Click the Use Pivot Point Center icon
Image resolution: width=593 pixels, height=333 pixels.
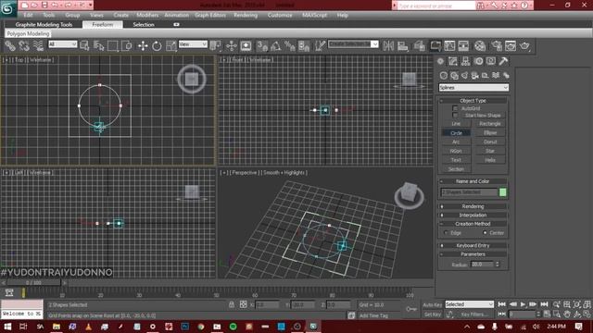216,46
